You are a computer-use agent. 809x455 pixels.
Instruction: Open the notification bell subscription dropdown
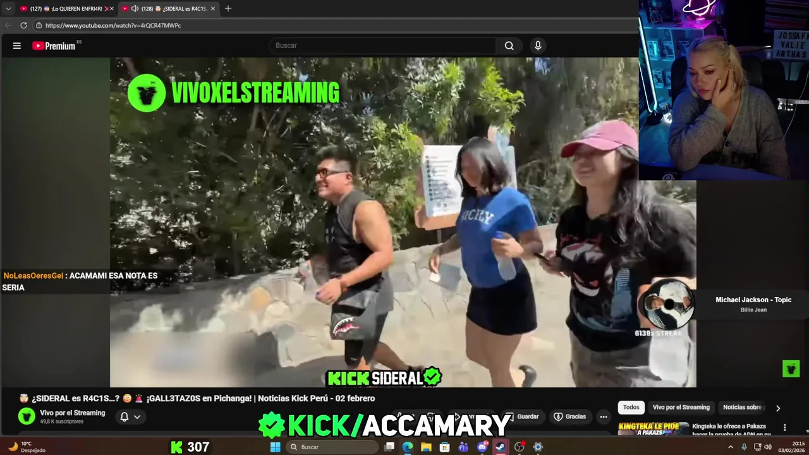coord(130,416)
